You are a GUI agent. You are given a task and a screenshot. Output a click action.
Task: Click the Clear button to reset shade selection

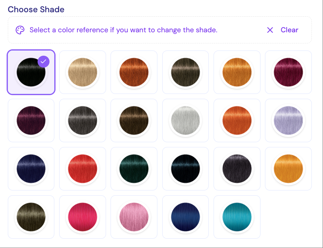pyautogui.click(x=289, y=30)
